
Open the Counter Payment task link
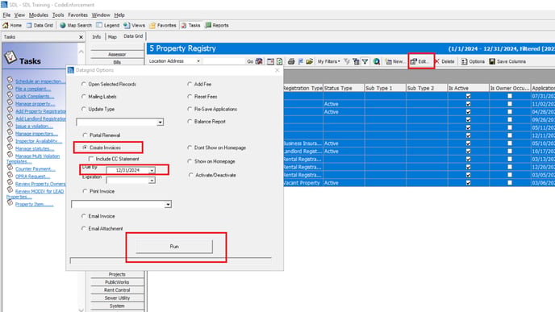[35, 169]
